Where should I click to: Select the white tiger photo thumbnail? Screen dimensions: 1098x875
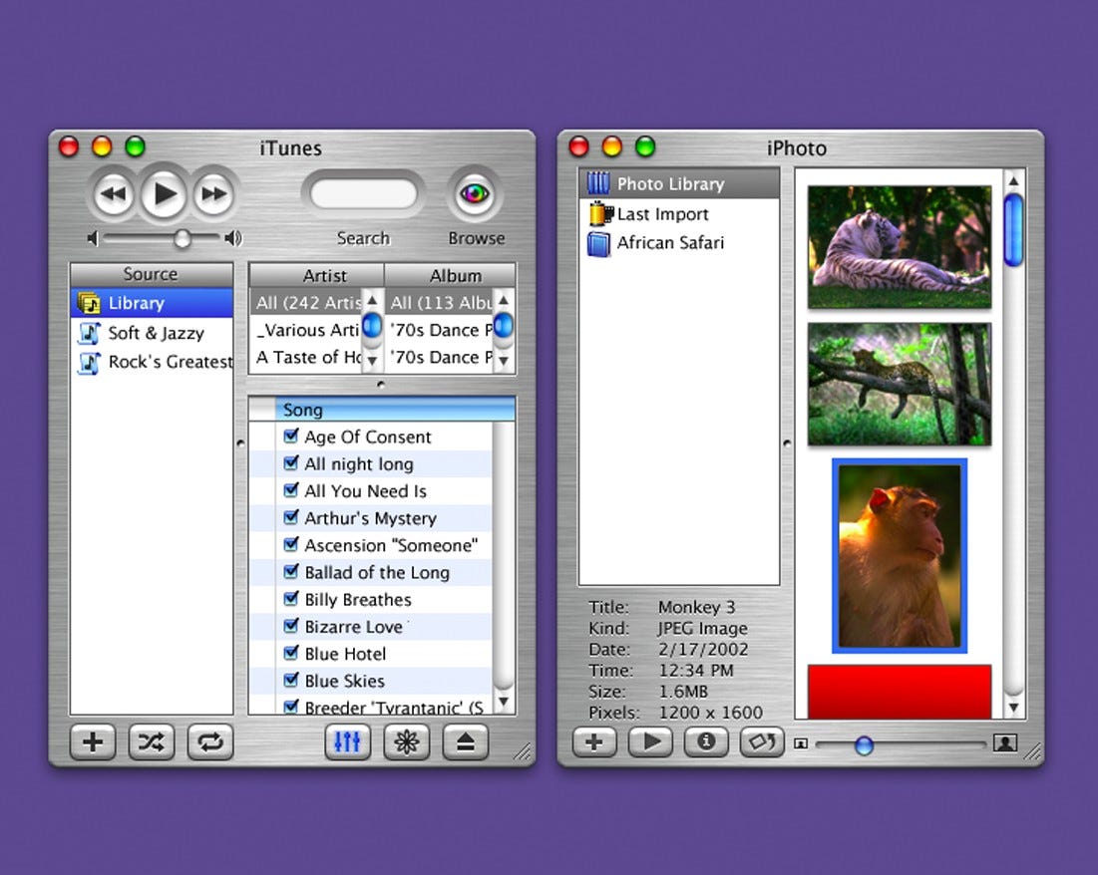[x=900, y=246]
